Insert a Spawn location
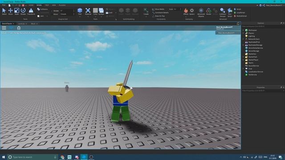Image resolution: width=285 pixels, height=160 pixels. pos(192,11)
